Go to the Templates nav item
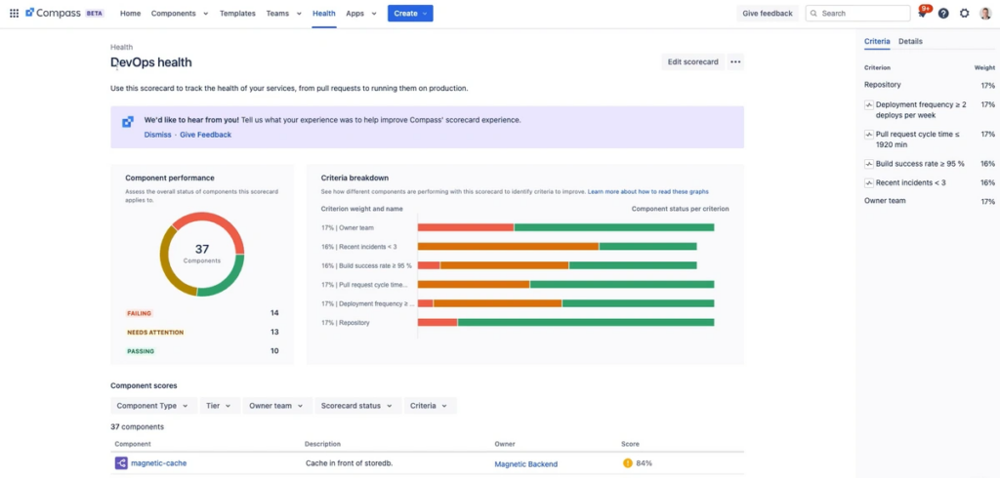 pos(237,14)
